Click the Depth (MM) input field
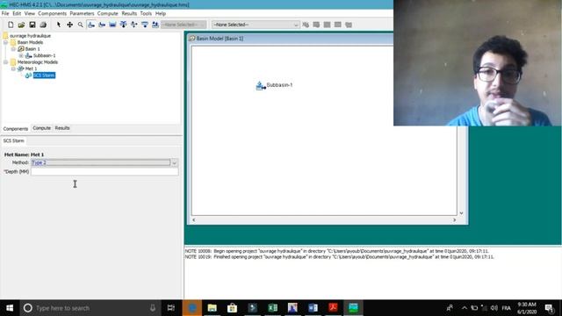 (x=104, y=172)
